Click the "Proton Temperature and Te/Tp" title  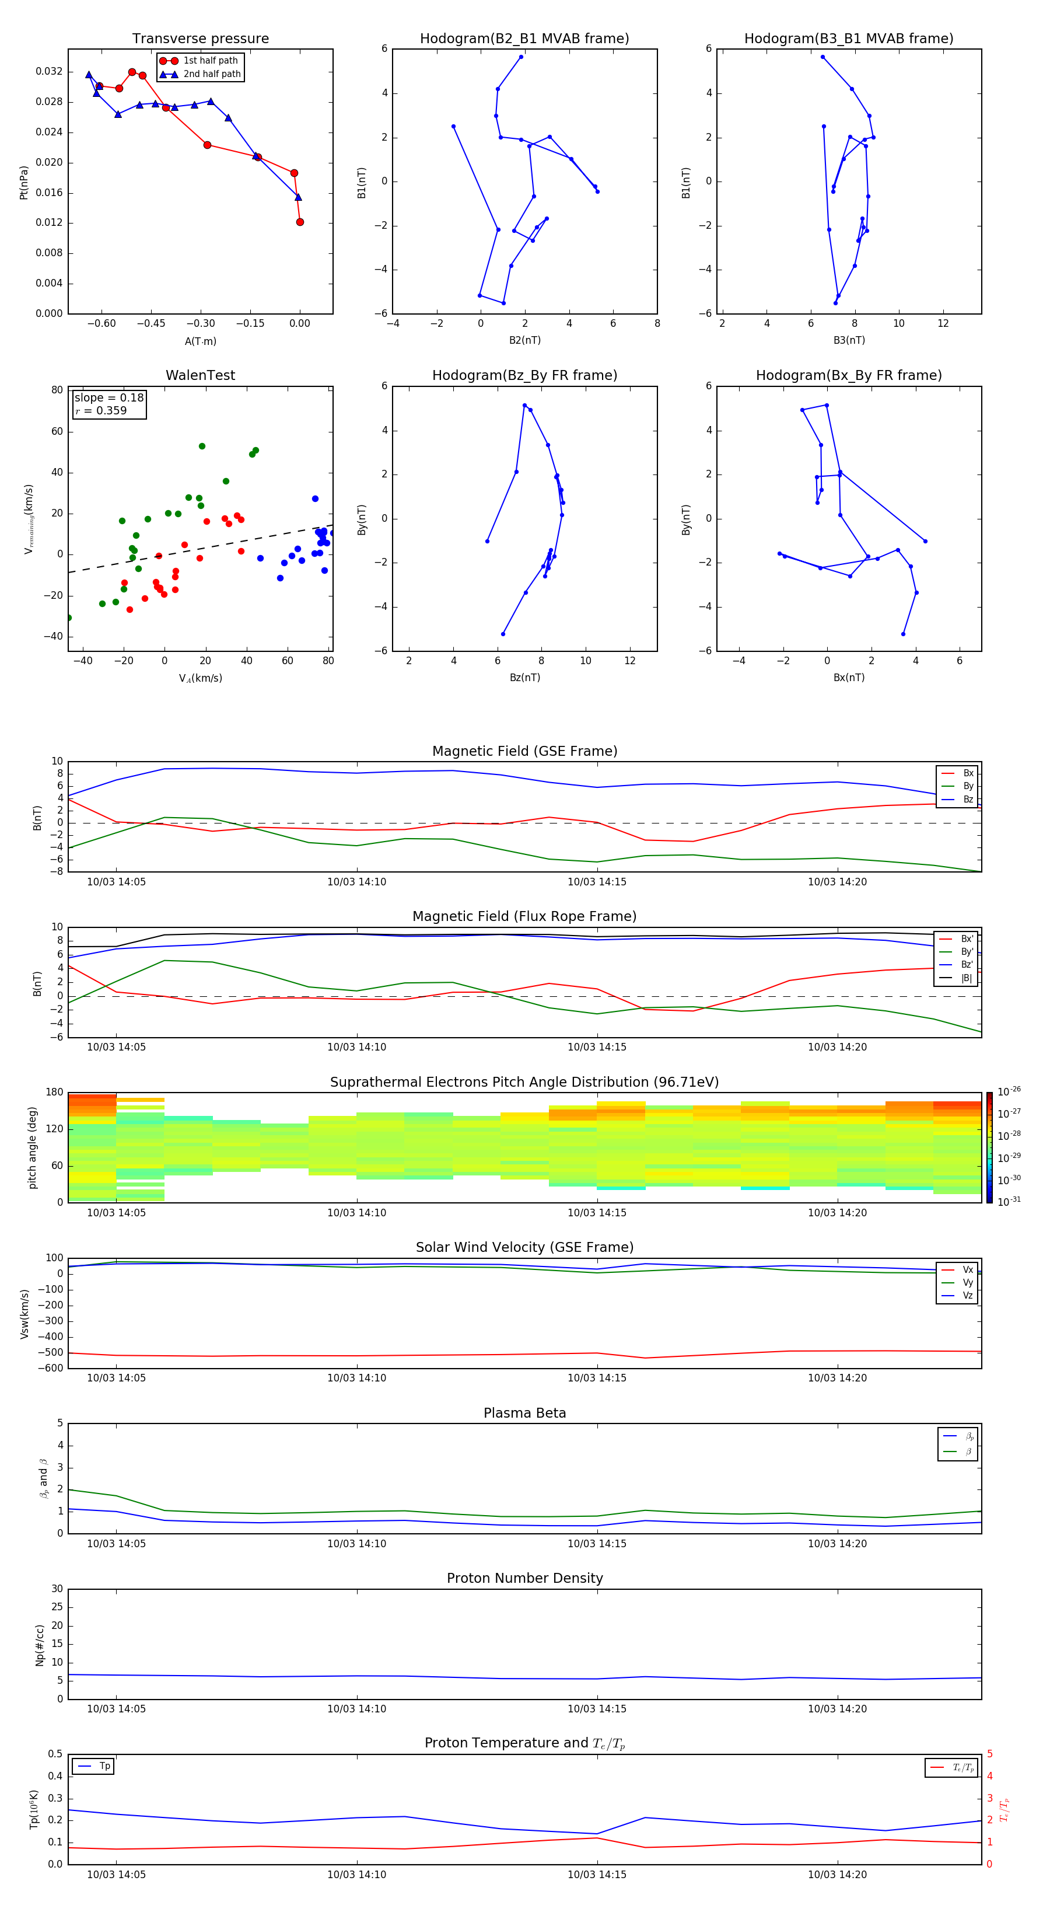point(524,1743)
